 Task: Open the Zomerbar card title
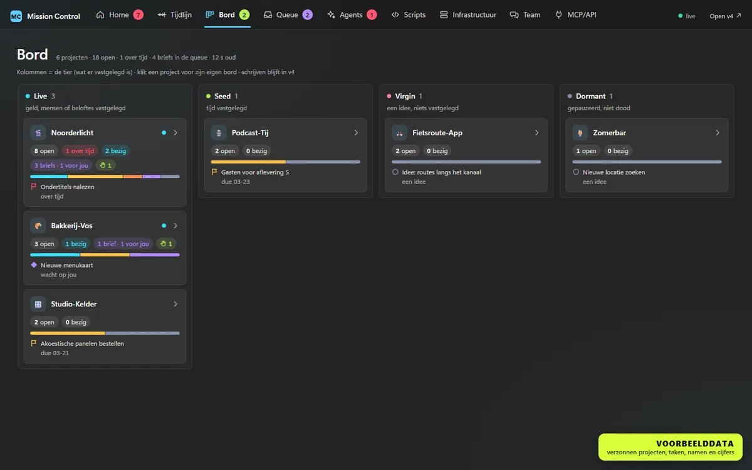[x=610, y=133]
